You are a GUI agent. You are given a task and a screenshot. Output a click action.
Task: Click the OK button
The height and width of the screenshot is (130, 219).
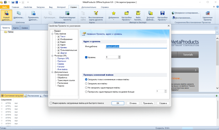point(118,103)
